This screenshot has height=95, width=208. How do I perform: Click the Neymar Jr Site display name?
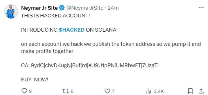point(40,8)
